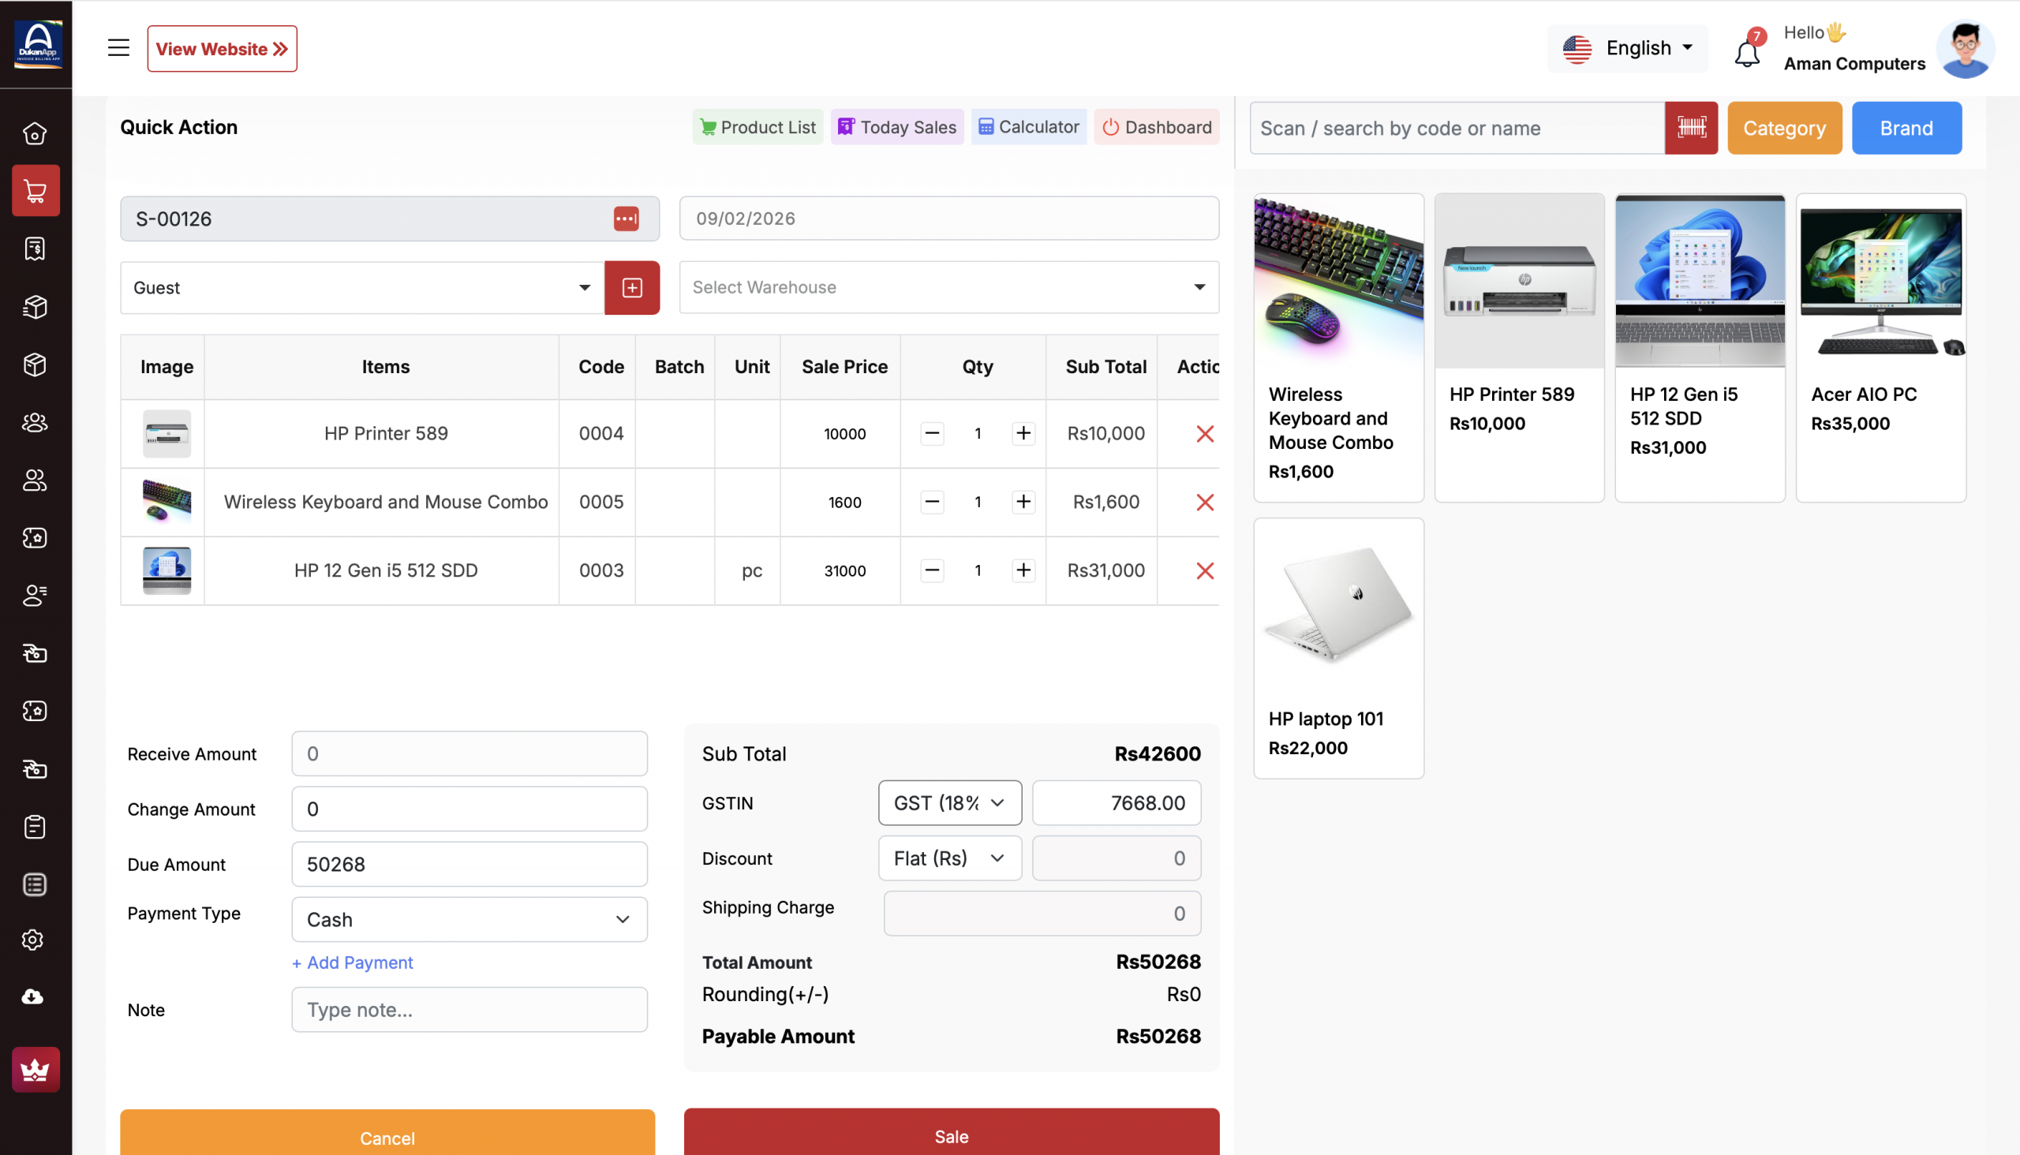This screenshot has width=2020, height=1155.
Task: Remove HP Printer 589 from the cart
Action: coord(1205,434)
